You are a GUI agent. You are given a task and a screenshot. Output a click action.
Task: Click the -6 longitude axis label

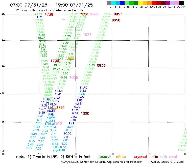(x=112, y=154)
